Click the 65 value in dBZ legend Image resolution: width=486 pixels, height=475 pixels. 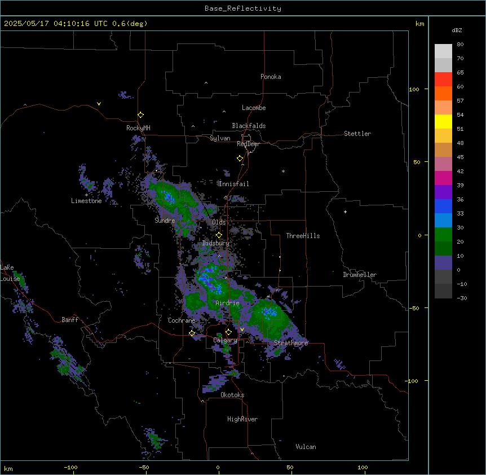[460, 73]
